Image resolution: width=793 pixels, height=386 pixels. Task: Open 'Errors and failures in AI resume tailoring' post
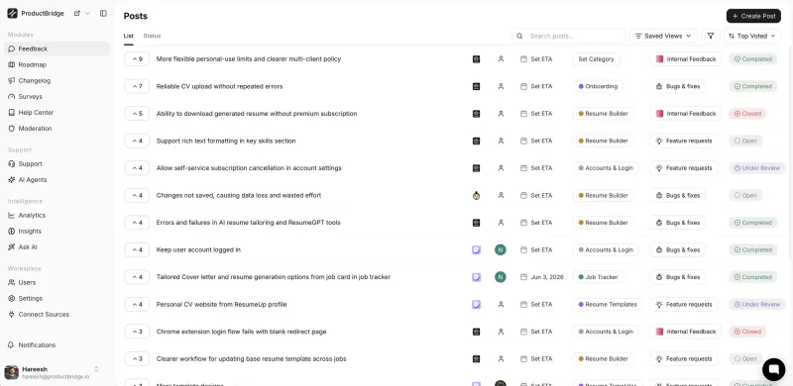click(249, 223)
